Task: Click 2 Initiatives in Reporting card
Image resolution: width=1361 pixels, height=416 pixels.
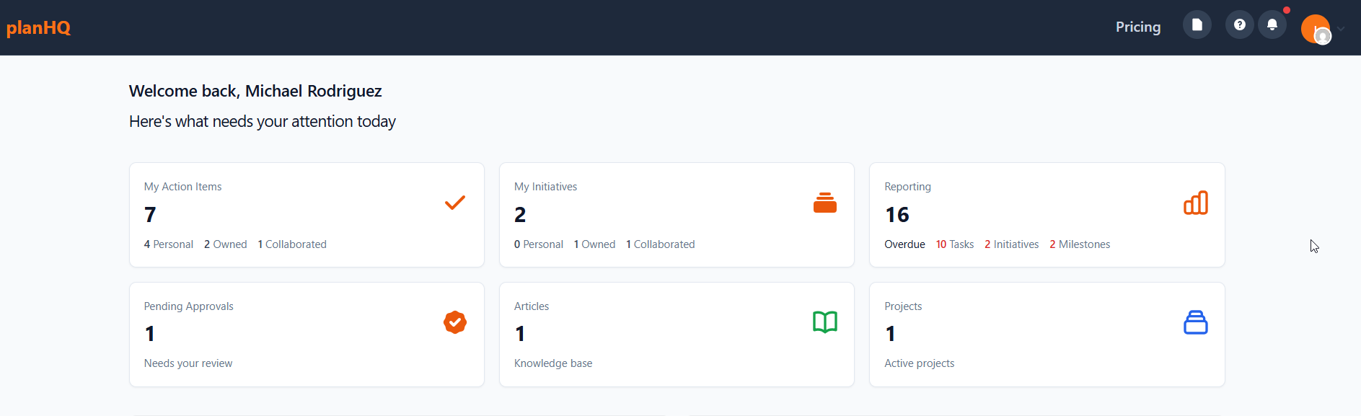Action: coord(1011,244)
